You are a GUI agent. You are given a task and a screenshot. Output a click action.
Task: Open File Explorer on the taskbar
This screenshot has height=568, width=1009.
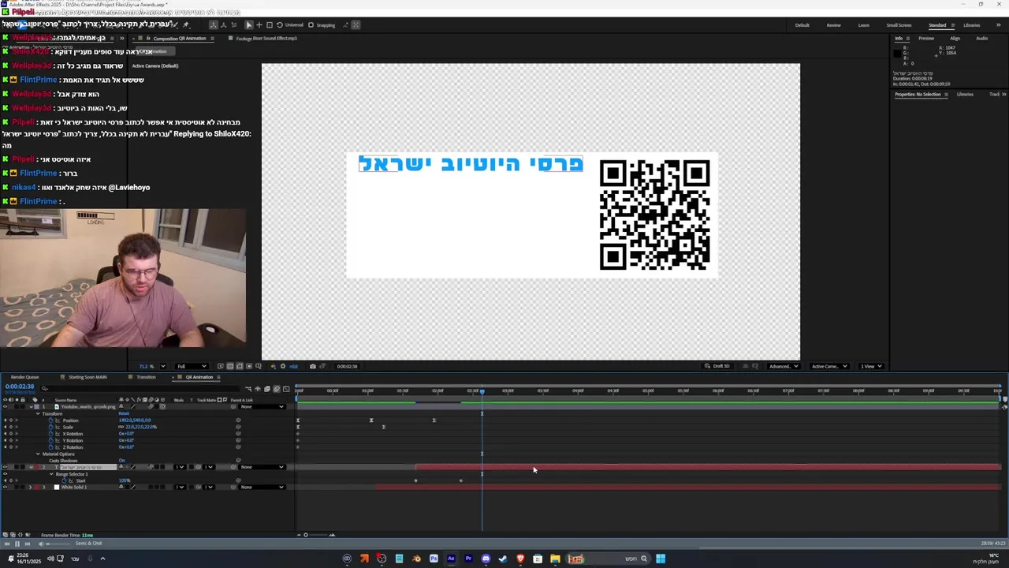point(555,559)
